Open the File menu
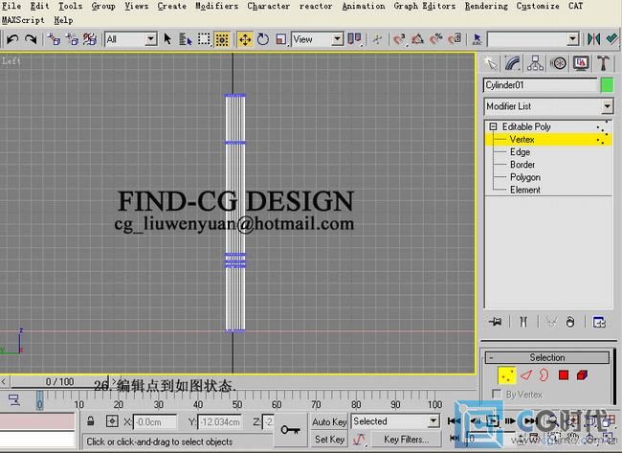 (x=11, y=6)
